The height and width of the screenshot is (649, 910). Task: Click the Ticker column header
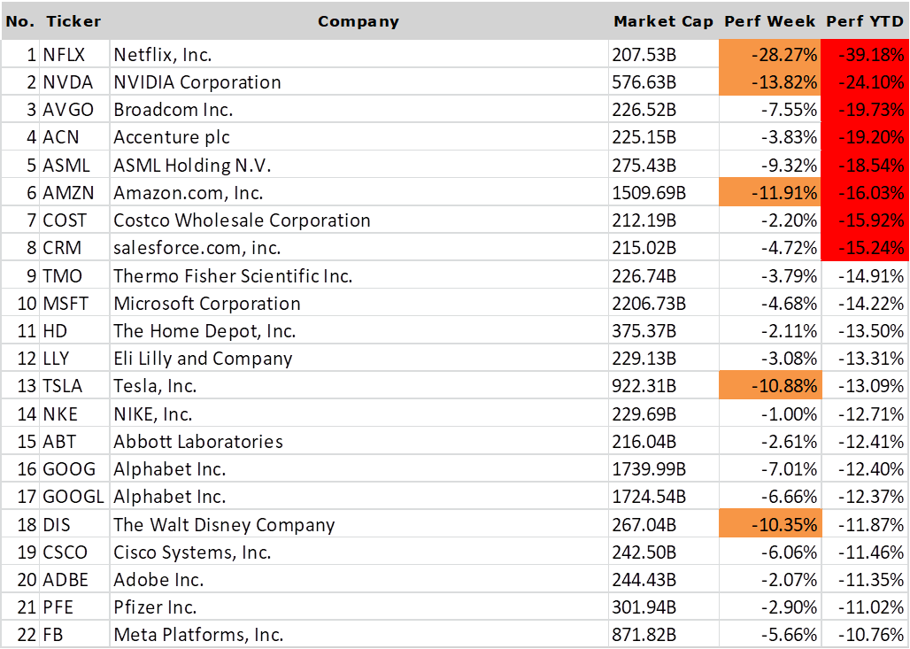(73, 21)
